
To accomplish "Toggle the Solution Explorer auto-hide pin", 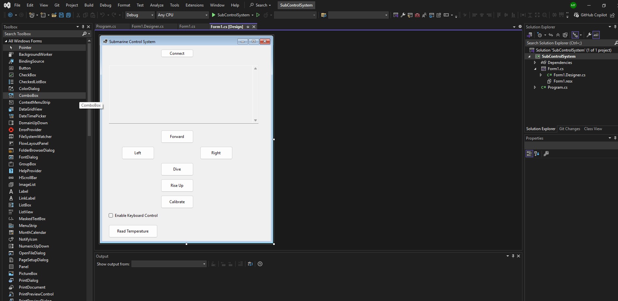I will click(615, 27).
